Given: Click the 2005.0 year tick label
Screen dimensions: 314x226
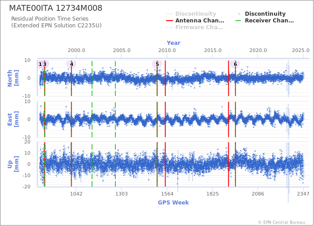Looking at the screenshot, I should tap(122, 50).
